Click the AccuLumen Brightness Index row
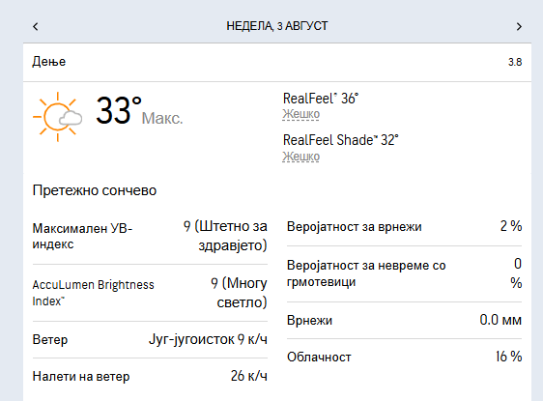Screen dimensions: 543x401 pos(150,293)
